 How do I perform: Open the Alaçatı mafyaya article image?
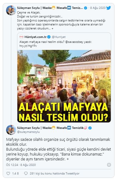click(64, 86)
